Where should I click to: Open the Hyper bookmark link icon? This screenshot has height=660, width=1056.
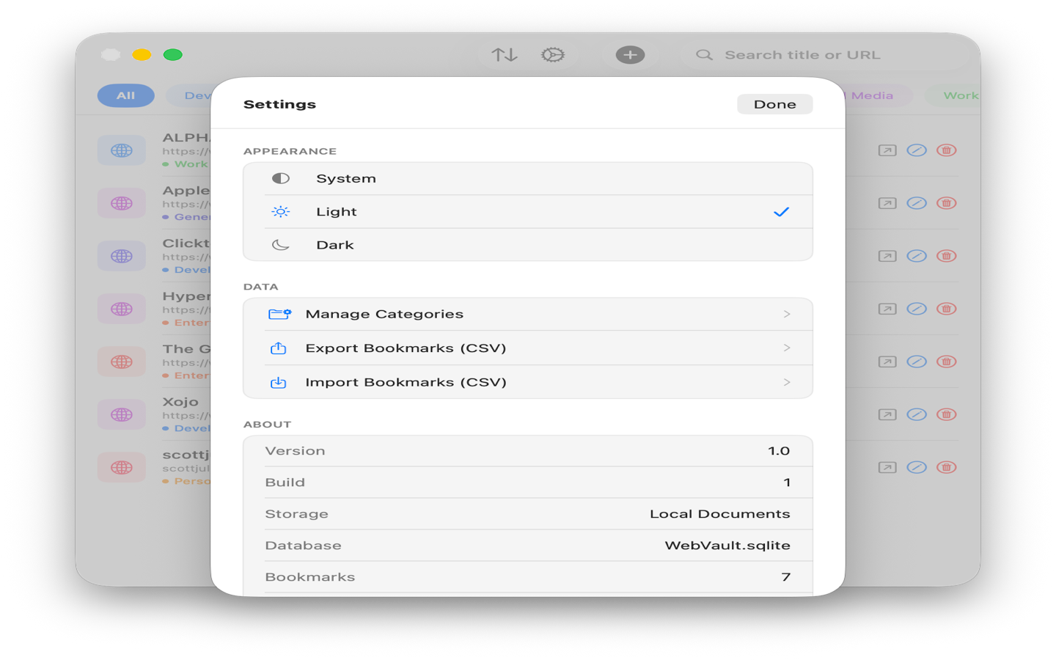pyautogui.click(x=887, y=309)
